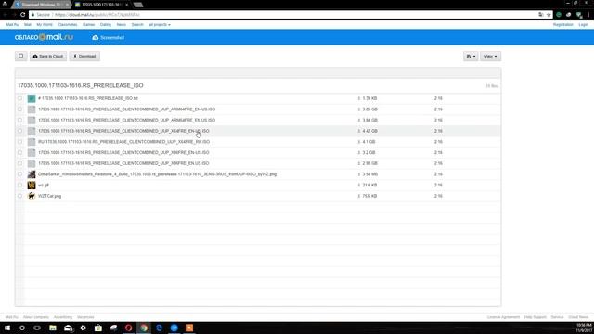Open Chrome from the taskbar
The height and width of the screenshot is (334, 594).
(x=144, y=328)
